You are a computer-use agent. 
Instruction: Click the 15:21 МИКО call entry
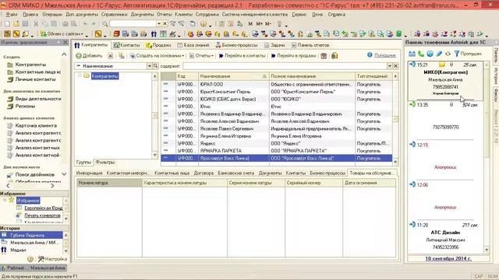point(445,81)
